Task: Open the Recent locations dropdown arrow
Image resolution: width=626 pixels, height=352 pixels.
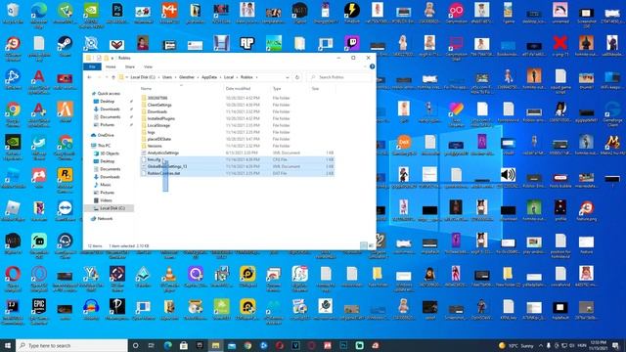Action: 107,77
